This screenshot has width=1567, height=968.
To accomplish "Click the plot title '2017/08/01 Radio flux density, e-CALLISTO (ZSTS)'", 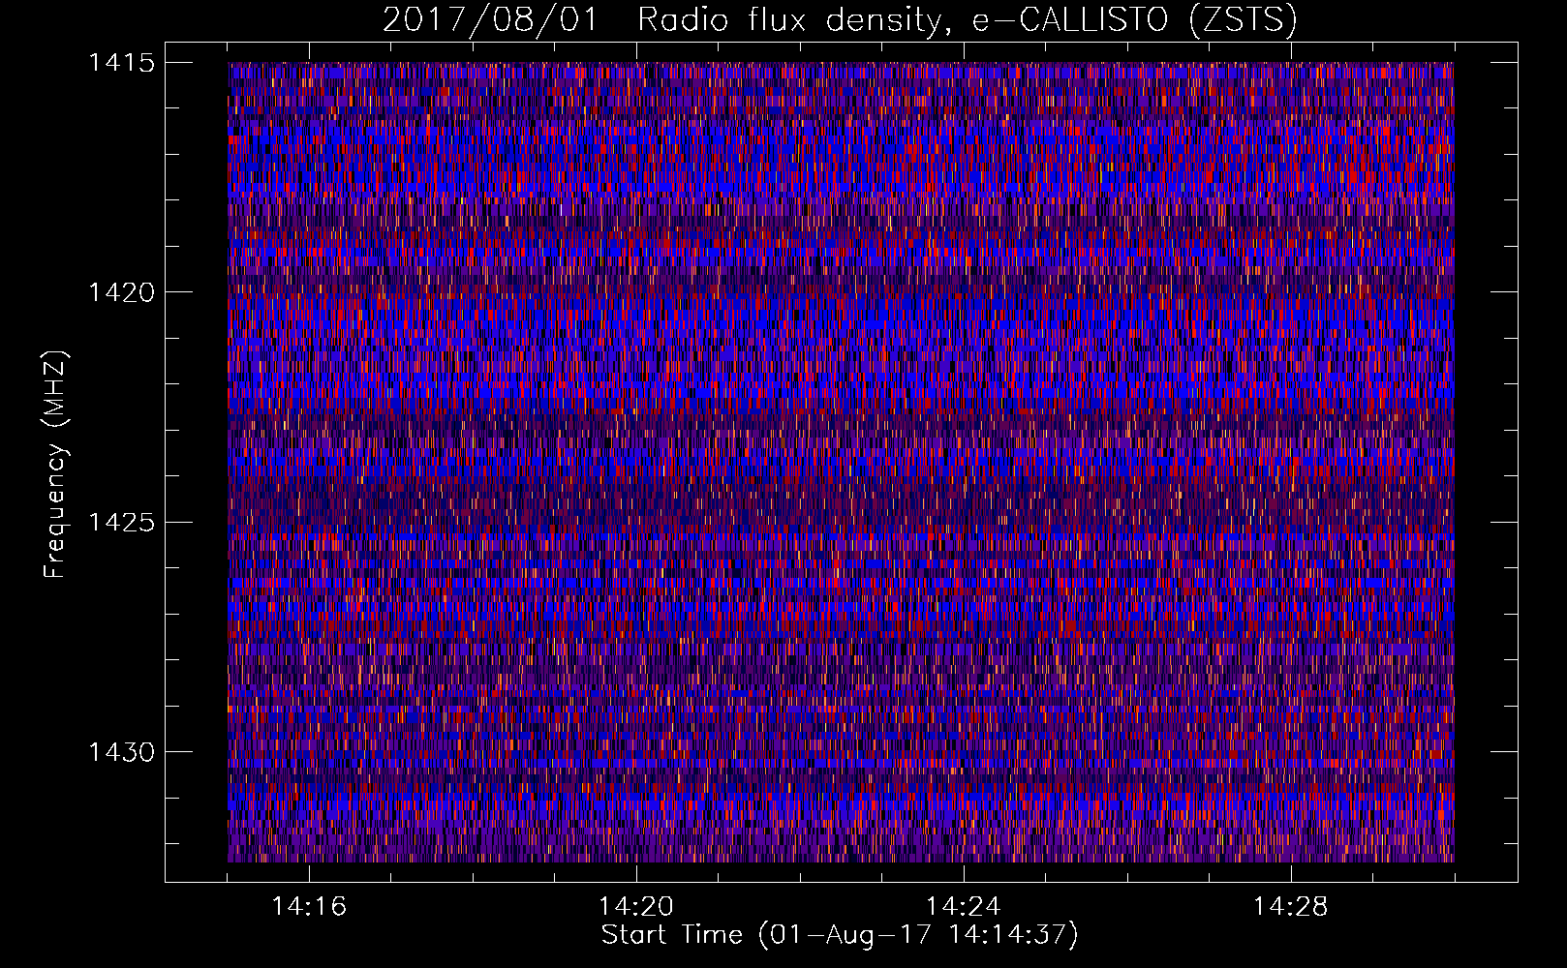I will tap(840, 20).
